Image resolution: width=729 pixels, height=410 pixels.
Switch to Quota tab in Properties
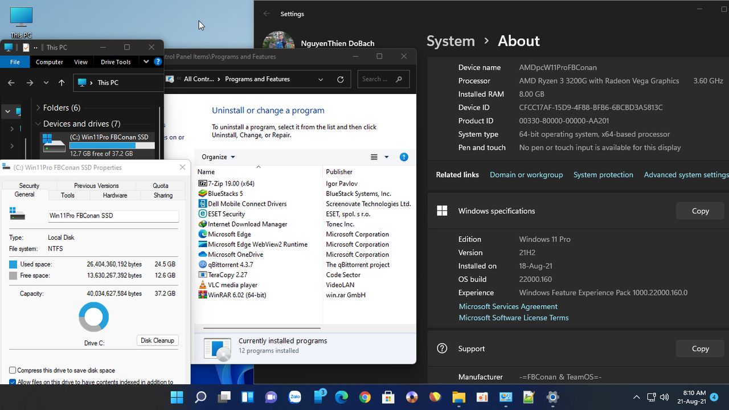point(161,186)
